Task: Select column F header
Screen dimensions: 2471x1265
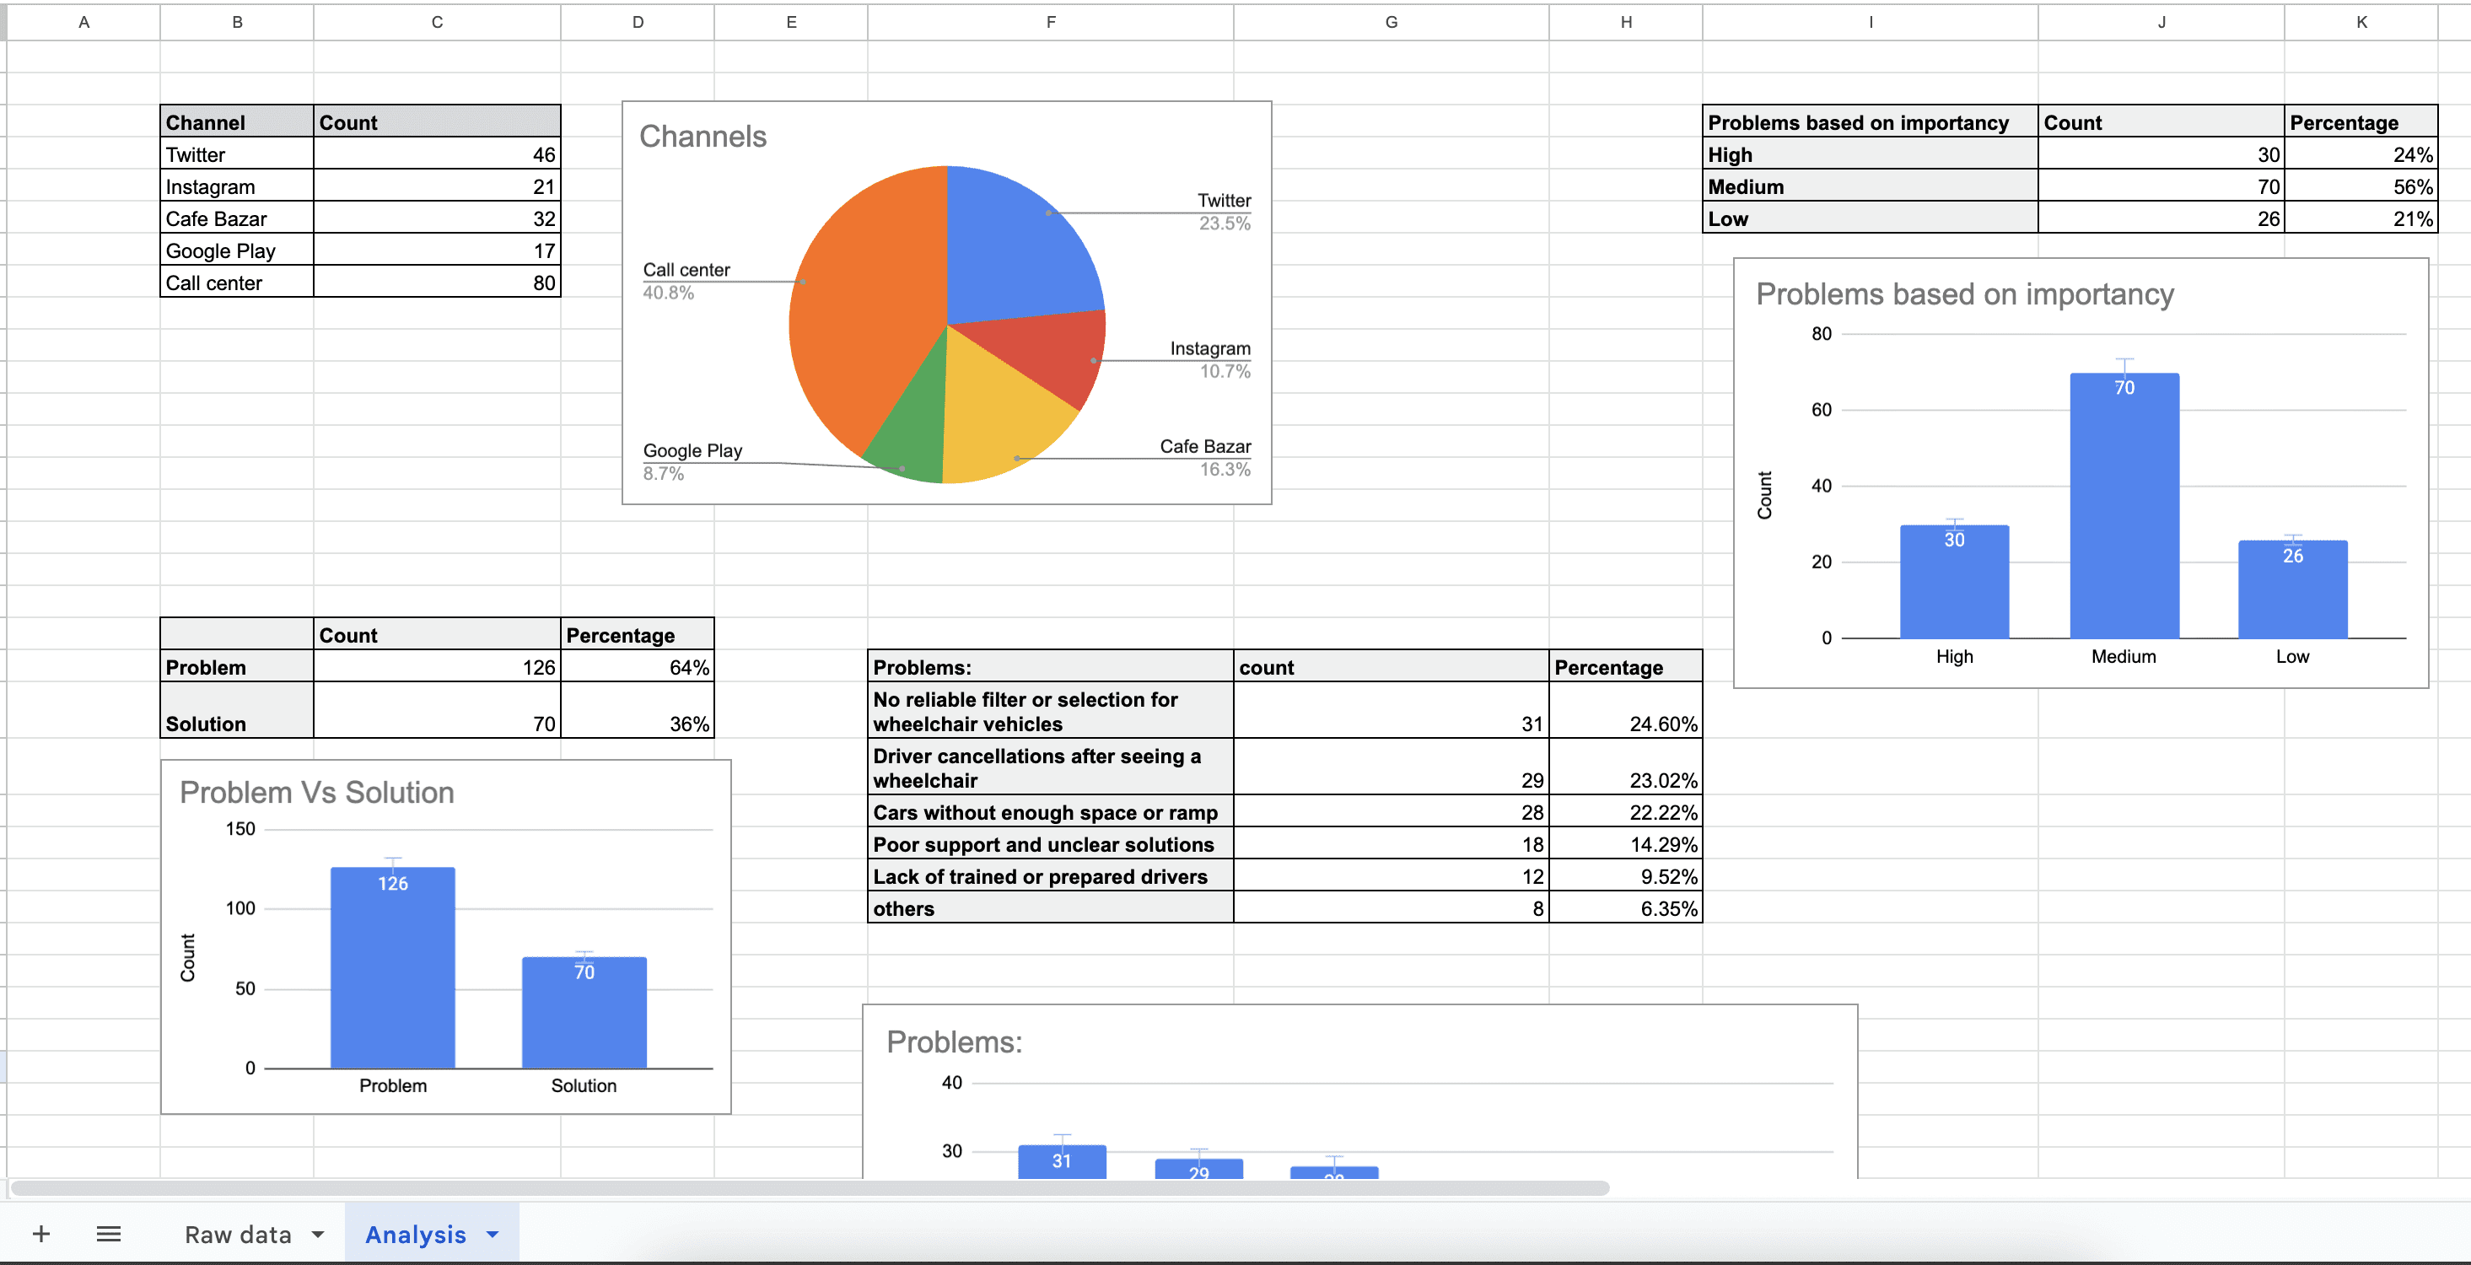Action: [1050, 22]
